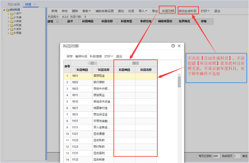Screen dimensions: 249x163
Task: Select the 1123 预付账款 row
Action: [x=110, y=147]
